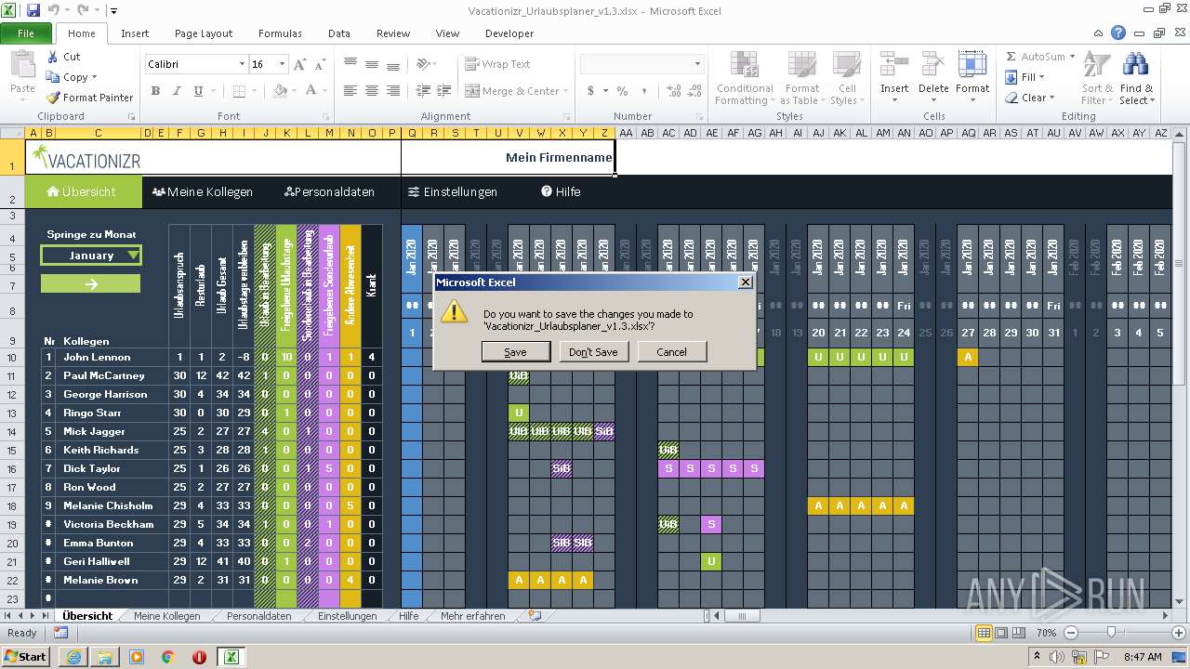Toggle Underline formatting

tap(198, 91)
